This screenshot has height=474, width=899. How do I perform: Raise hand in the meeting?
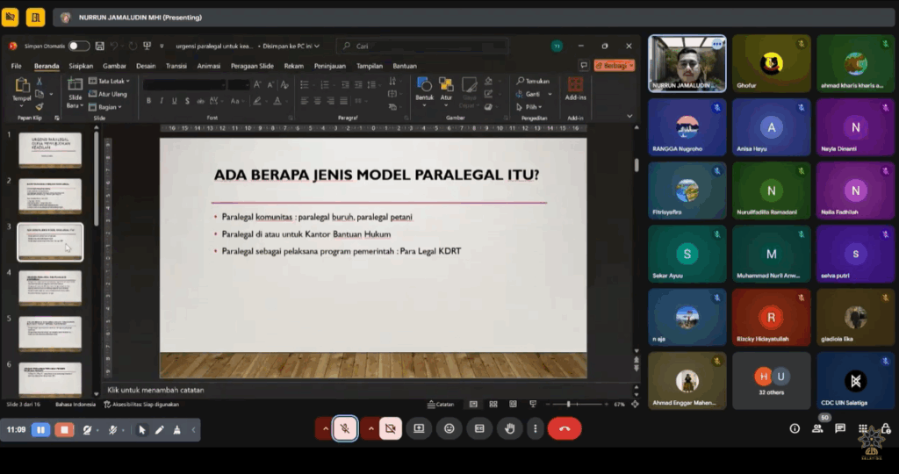coord(509,429)
